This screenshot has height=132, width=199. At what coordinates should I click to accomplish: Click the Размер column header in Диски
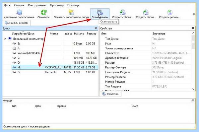point(92,34)
